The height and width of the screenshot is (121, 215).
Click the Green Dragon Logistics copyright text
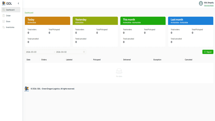53,89
